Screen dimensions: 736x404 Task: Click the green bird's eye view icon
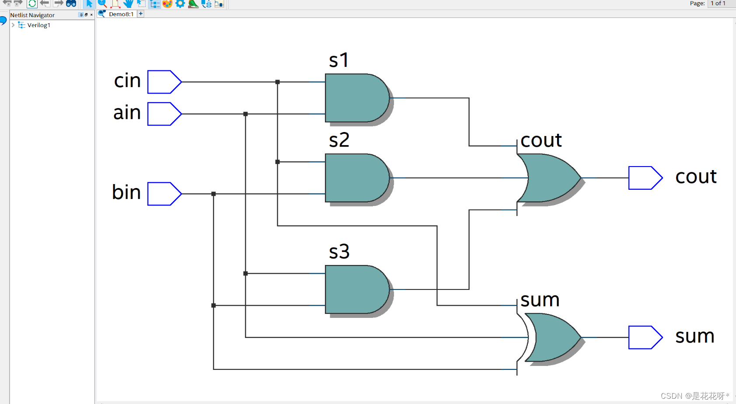pos(193,3)
